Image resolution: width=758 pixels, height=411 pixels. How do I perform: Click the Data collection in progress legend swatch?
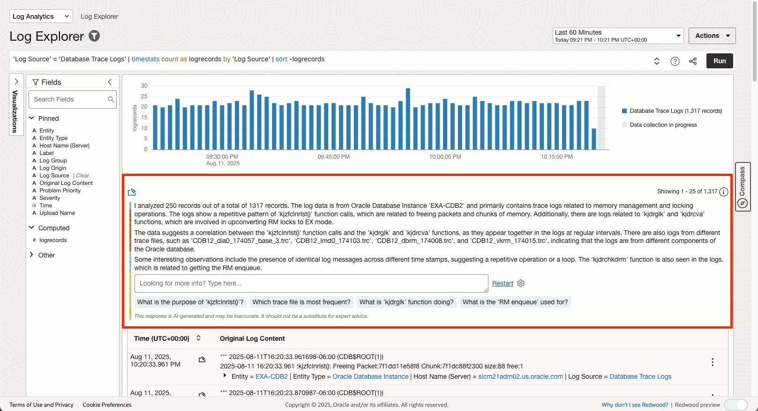click(624, 125)
